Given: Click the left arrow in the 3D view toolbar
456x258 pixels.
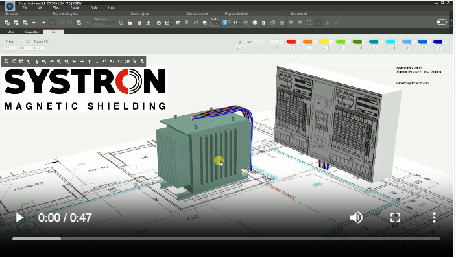Looking at the screenshot, I should [x=74, y=62].
